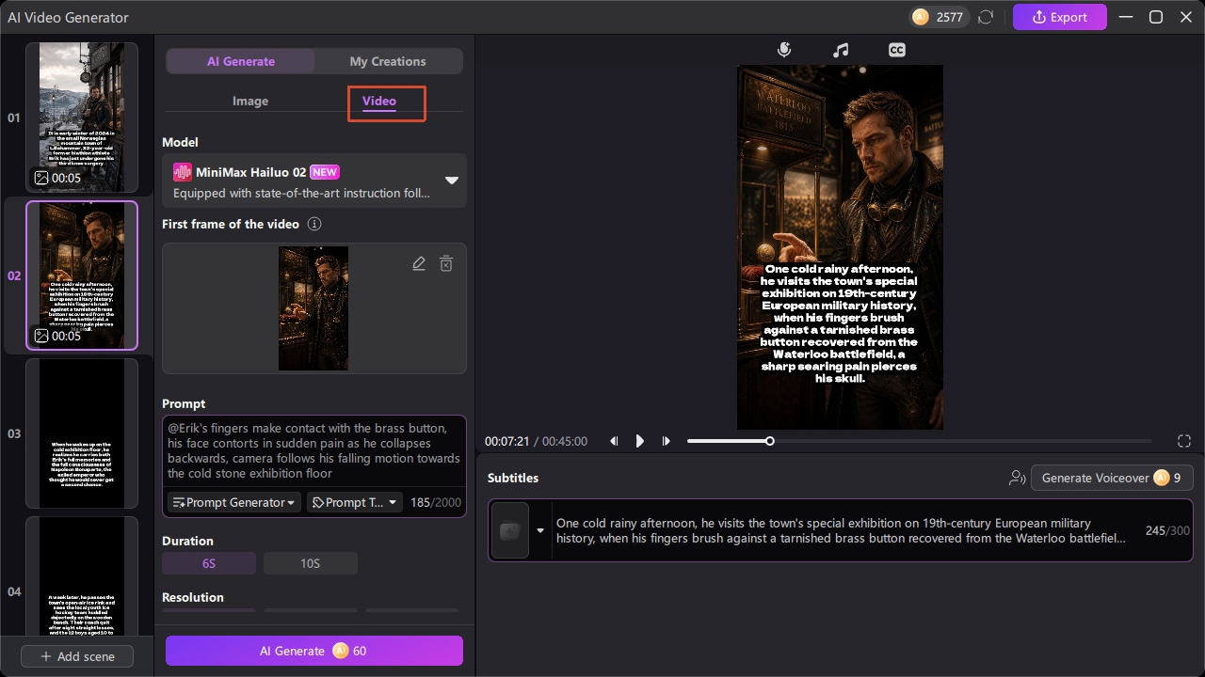Toggle the CC captions icon
This screenshot has width=1205, height=677.
tap(897, 50)
